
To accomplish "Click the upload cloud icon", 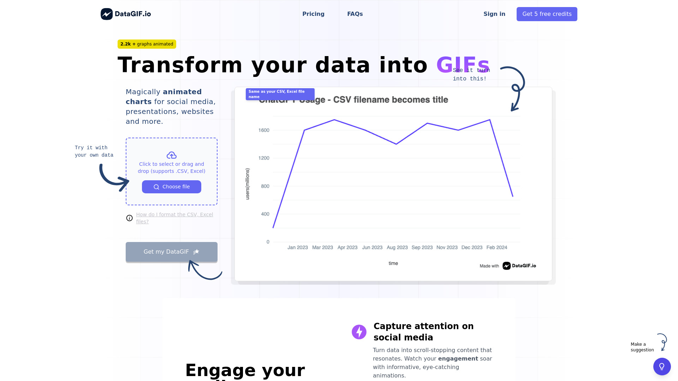I will (x=171, y=155).
